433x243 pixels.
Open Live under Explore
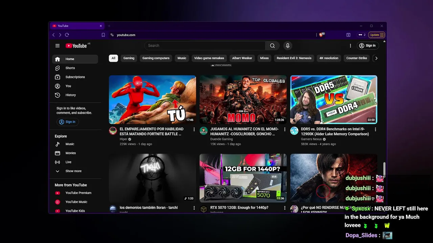[75, 162]
